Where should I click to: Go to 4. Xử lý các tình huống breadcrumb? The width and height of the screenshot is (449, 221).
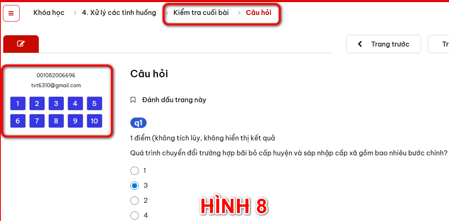[119, 12]
